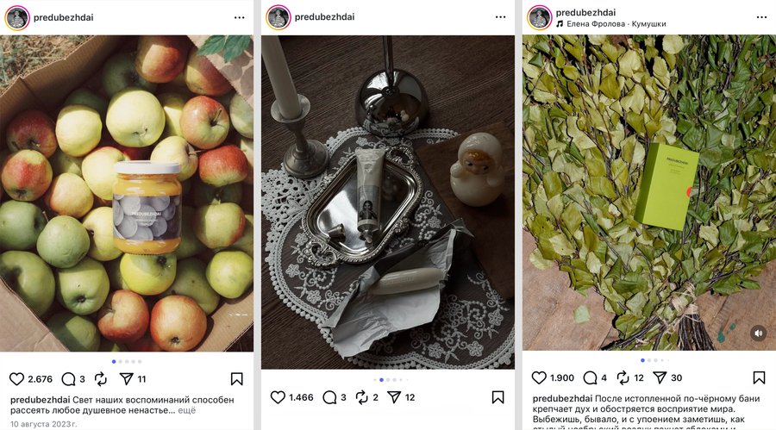Open comments on the apples jar post
Screen dimensions: 776x430
(67, 378)
